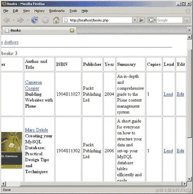Go forward with the Forward arrow
193x194 pixels.
pos(20,20)
